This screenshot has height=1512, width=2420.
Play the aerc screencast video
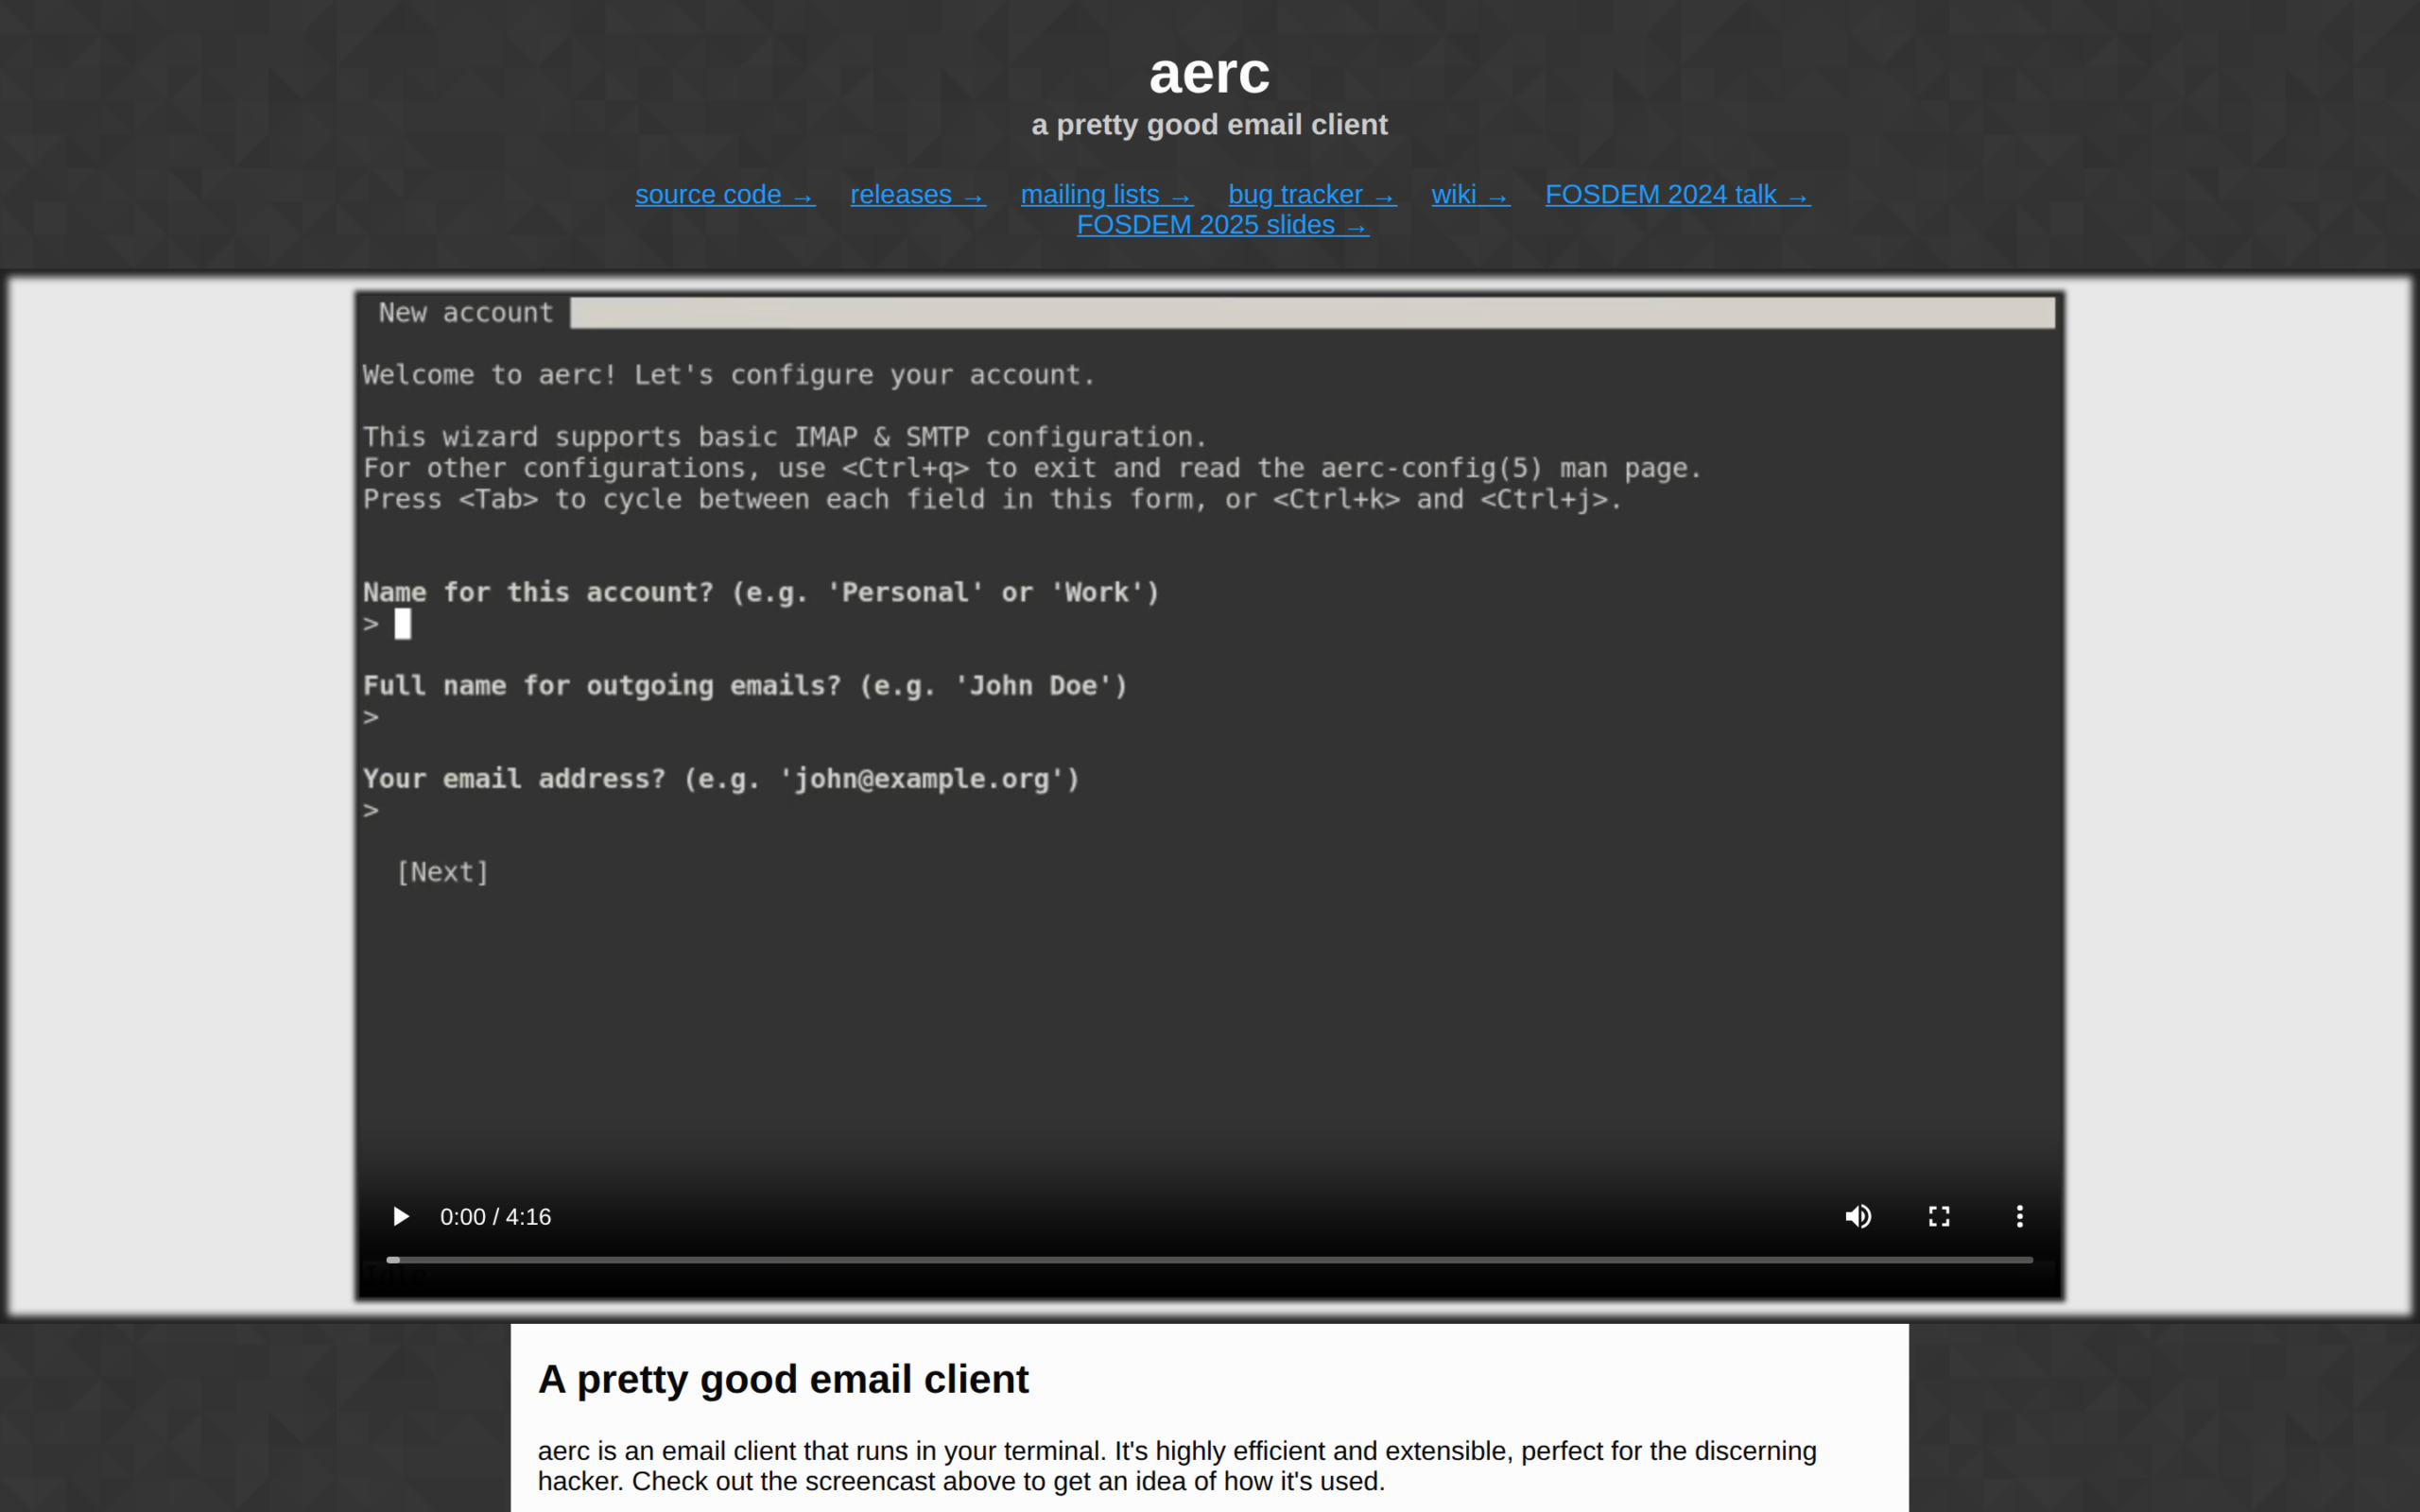pyautogui.click(x=400, y=1216)
